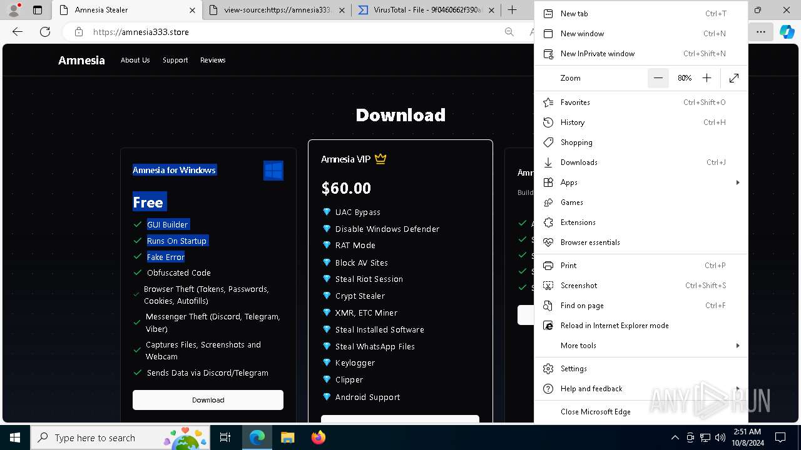Screen dimensions: 801x450
Task: Open Extensions from Edge menu
Action: 641,222
